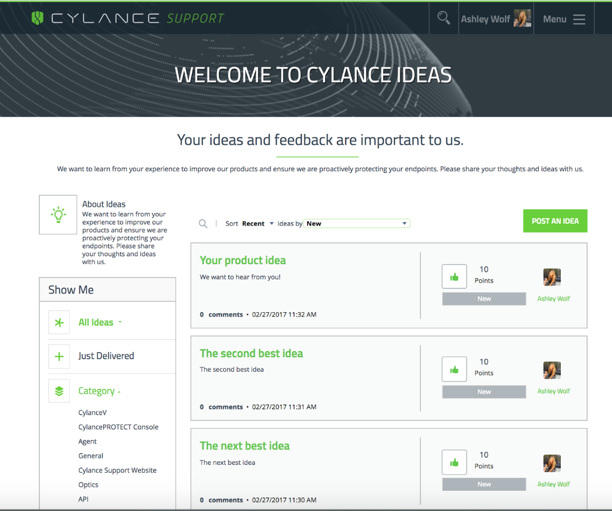Screen dimensions: 612x511
Task: Open the Your product idea title
Action: (243, 260)
